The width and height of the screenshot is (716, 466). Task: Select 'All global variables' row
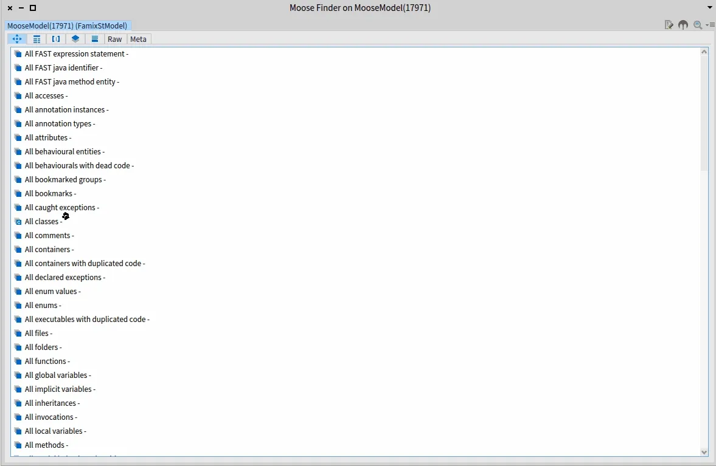pos(355,375)
